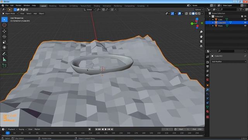Open the Modifier properties wrench tab
This screenshot has height=140, width=248.
(x=208, y=90)
